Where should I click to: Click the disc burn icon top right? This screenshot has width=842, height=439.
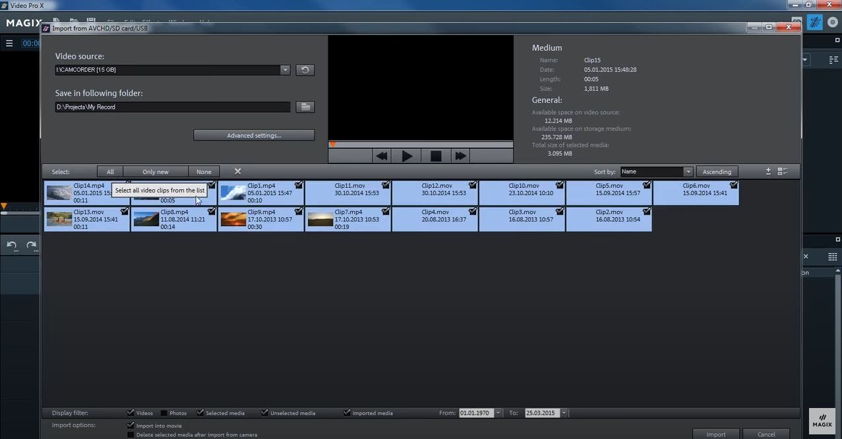point(833,23)
